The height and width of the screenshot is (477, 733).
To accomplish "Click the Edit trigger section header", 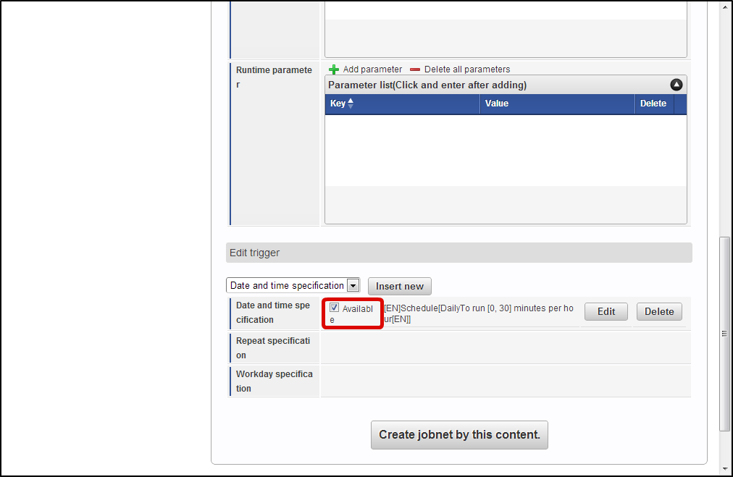I will coord(459,253).
